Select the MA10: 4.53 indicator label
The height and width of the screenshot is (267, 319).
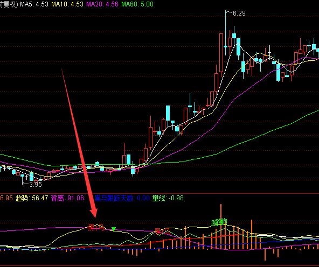67,4
